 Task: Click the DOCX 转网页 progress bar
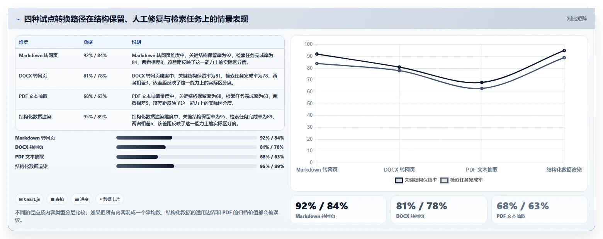click(x=187, y=147)
